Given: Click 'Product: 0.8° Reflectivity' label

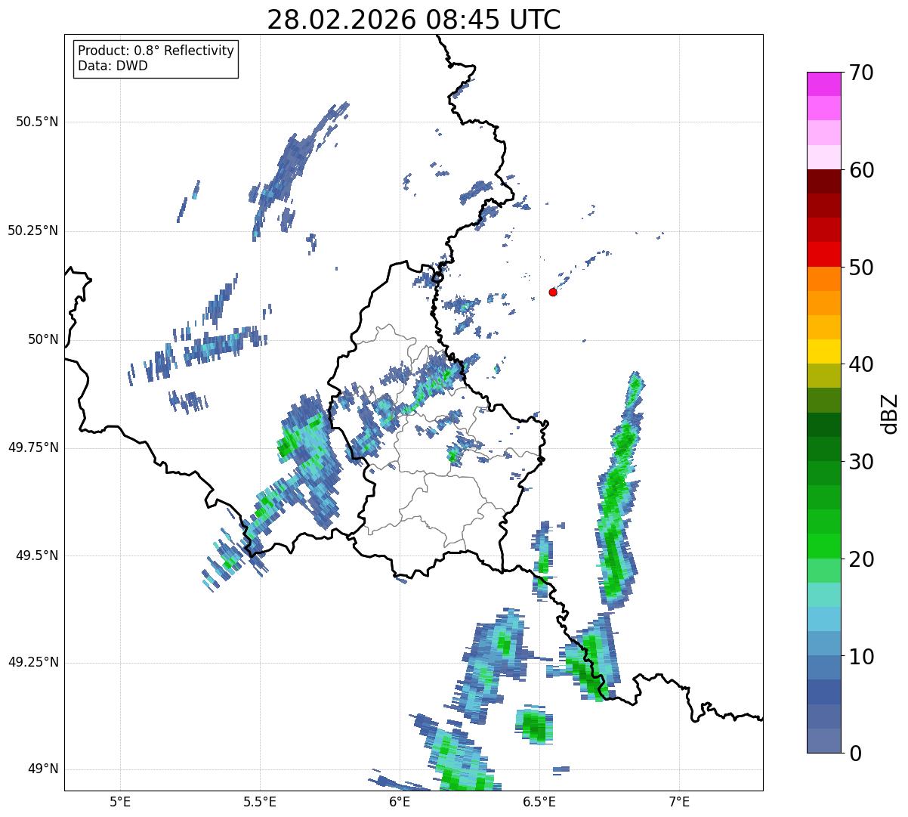Looking at the screenshot, I should coord(156,51).
